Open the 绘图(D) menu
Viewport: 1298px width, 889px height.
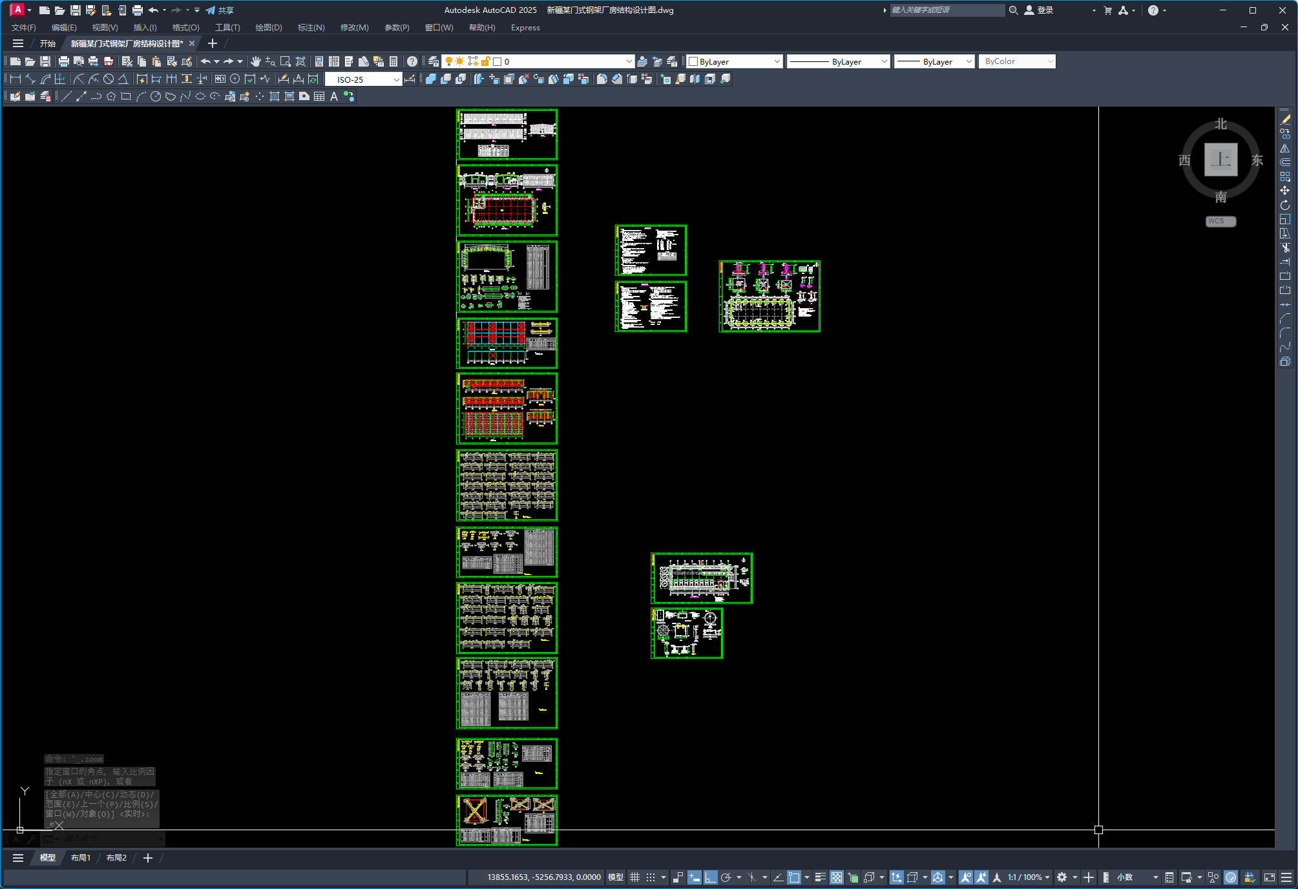[268, 28]
